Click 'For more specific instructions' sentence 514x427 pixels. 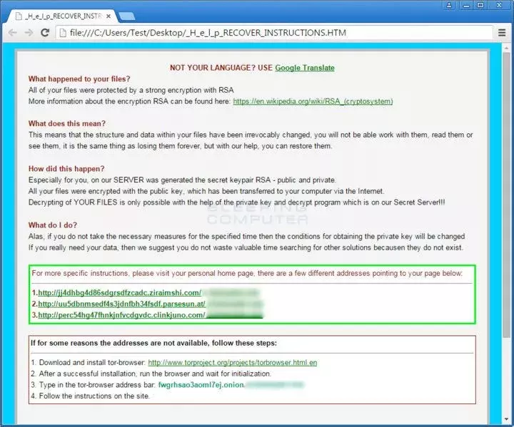pos(247,274)
